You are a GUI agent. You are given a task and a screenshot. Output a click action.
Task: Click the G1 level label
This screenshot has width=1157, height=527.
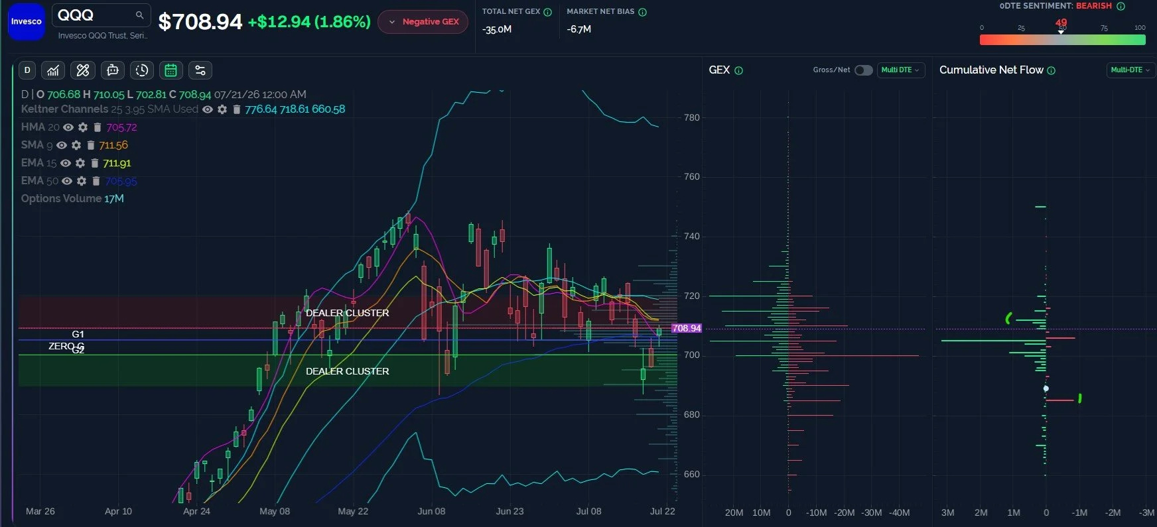click(x=78, y=334)
